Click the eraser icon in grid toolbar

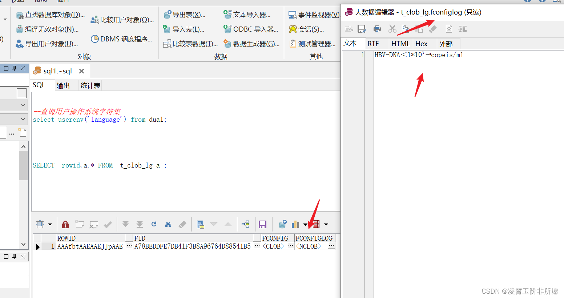coord(182,224)
